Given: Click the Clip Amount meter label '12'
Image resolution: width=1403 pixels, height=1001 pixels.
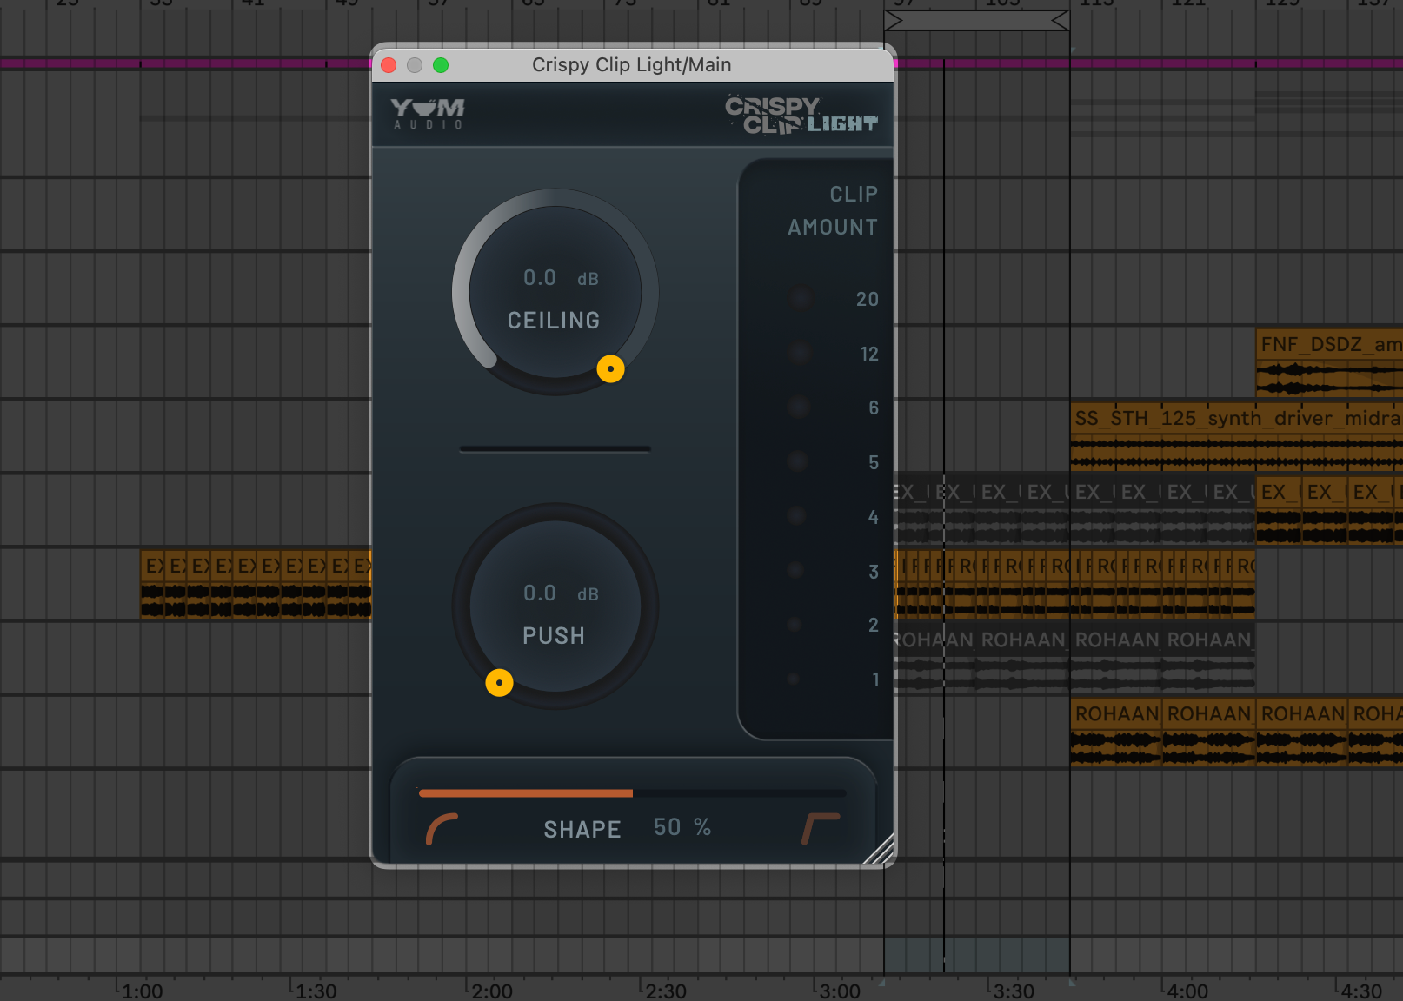Looking at the screenshot, I should pyautogui.click(x=869, y=355).
